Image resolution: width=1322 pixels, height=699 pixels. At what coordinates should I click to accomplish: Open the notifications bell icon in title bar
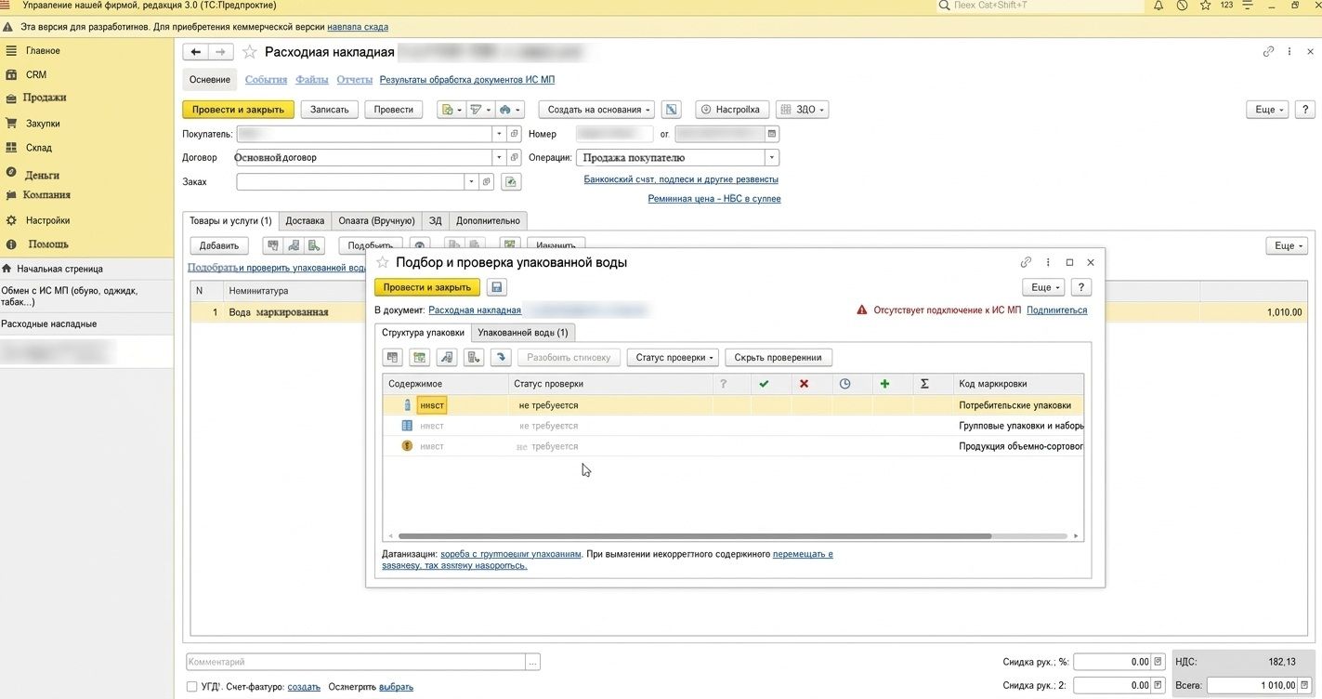coord(1158,6)
